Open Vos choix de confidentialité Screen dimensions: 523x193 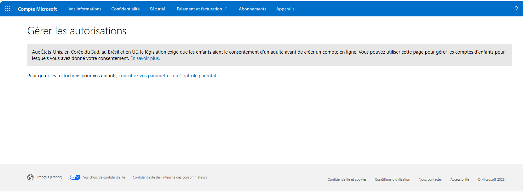[104, 177]
